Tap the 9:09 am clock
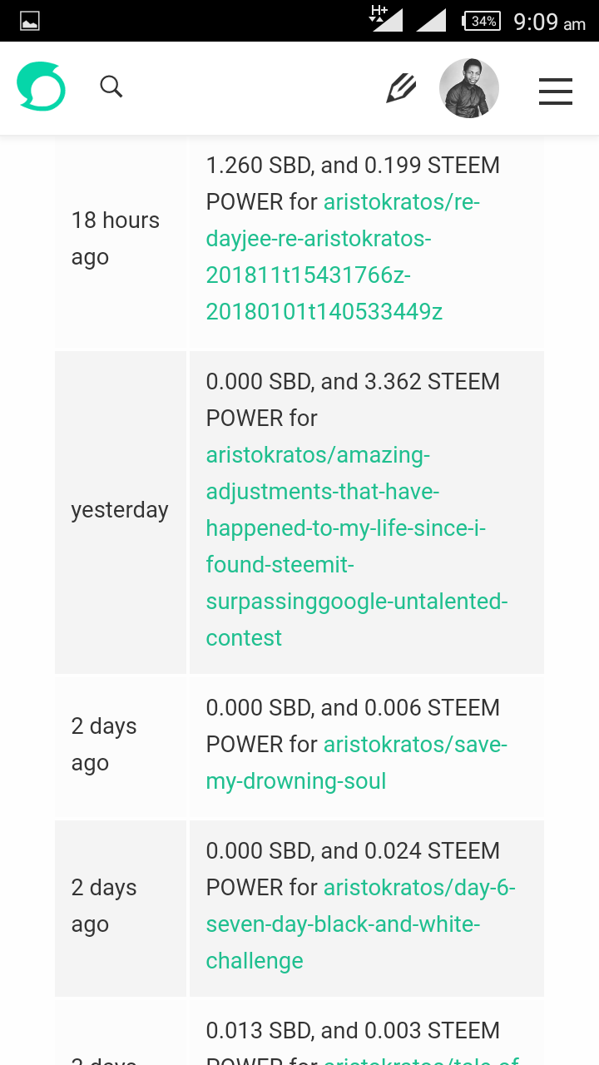Image resolution: width=599 pixels, height=1065 pixels. [x=549, y=22]
